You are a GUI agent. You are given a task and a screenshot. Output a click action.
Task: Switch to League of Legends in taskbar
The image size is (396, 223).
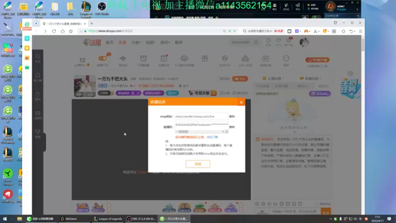tap(108, 219)
